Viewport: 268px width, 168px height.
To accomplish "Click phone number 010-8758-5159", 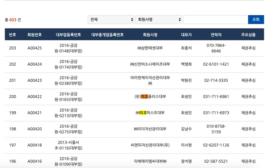I will 216,129.
